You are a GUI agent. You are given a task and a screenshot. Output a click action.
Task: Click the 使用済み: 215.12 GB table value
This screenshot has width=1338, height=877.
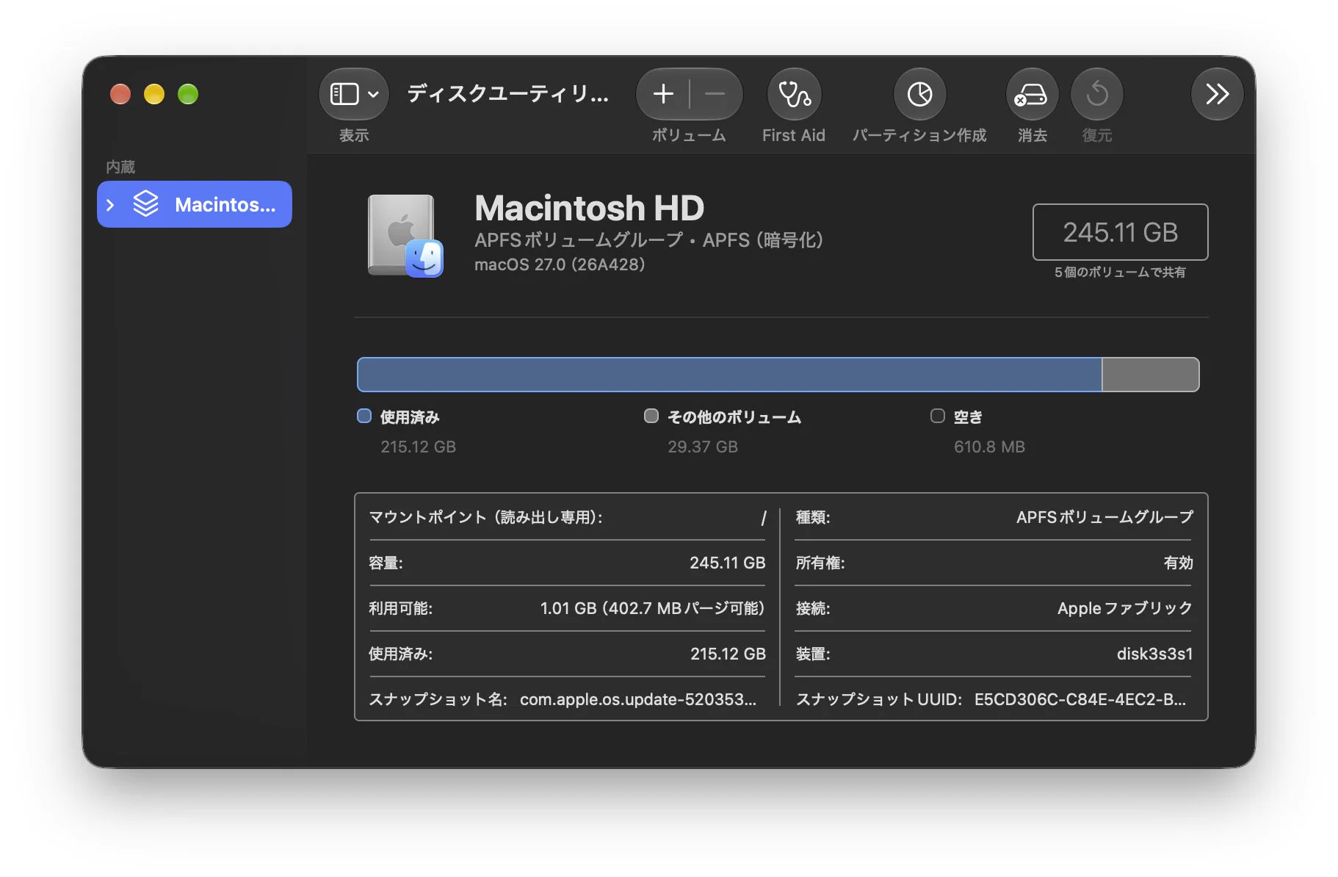click(x=728, y=654)
